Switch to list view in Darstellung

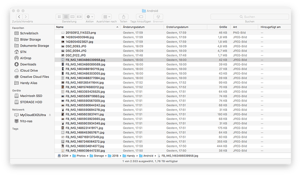66,17
